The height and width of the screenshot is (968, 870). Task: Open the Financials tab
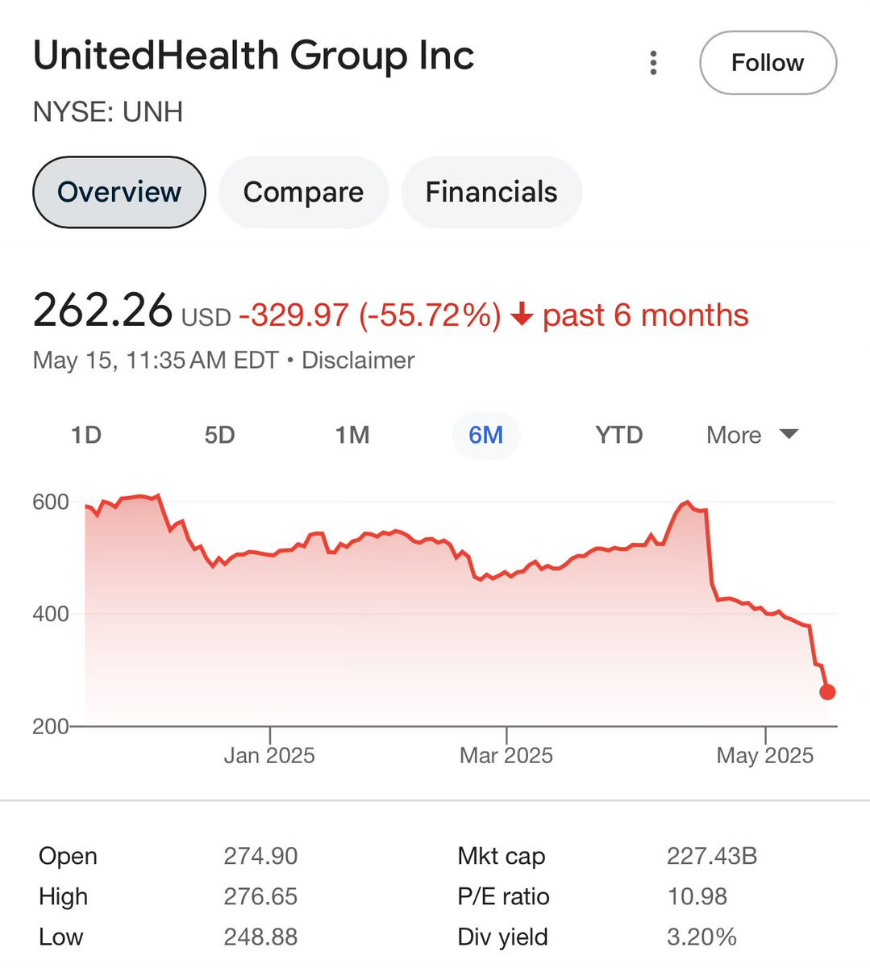491,192
